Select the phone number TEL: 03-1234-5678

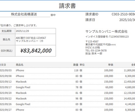tap(96, 50)
